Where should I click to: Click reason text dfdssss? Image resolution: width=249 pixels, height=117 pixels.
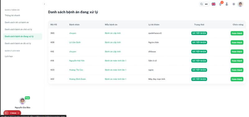(152, 52)
